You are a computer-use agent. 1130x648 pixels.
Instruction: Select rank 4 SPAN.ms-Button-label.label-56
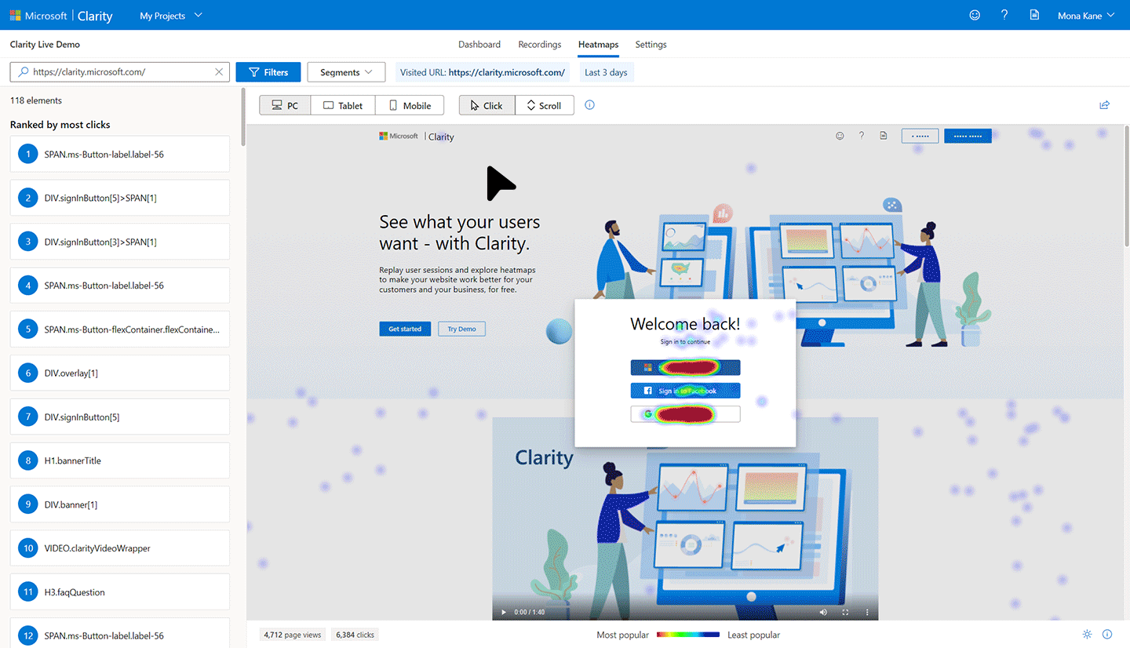tap(120, 286)
